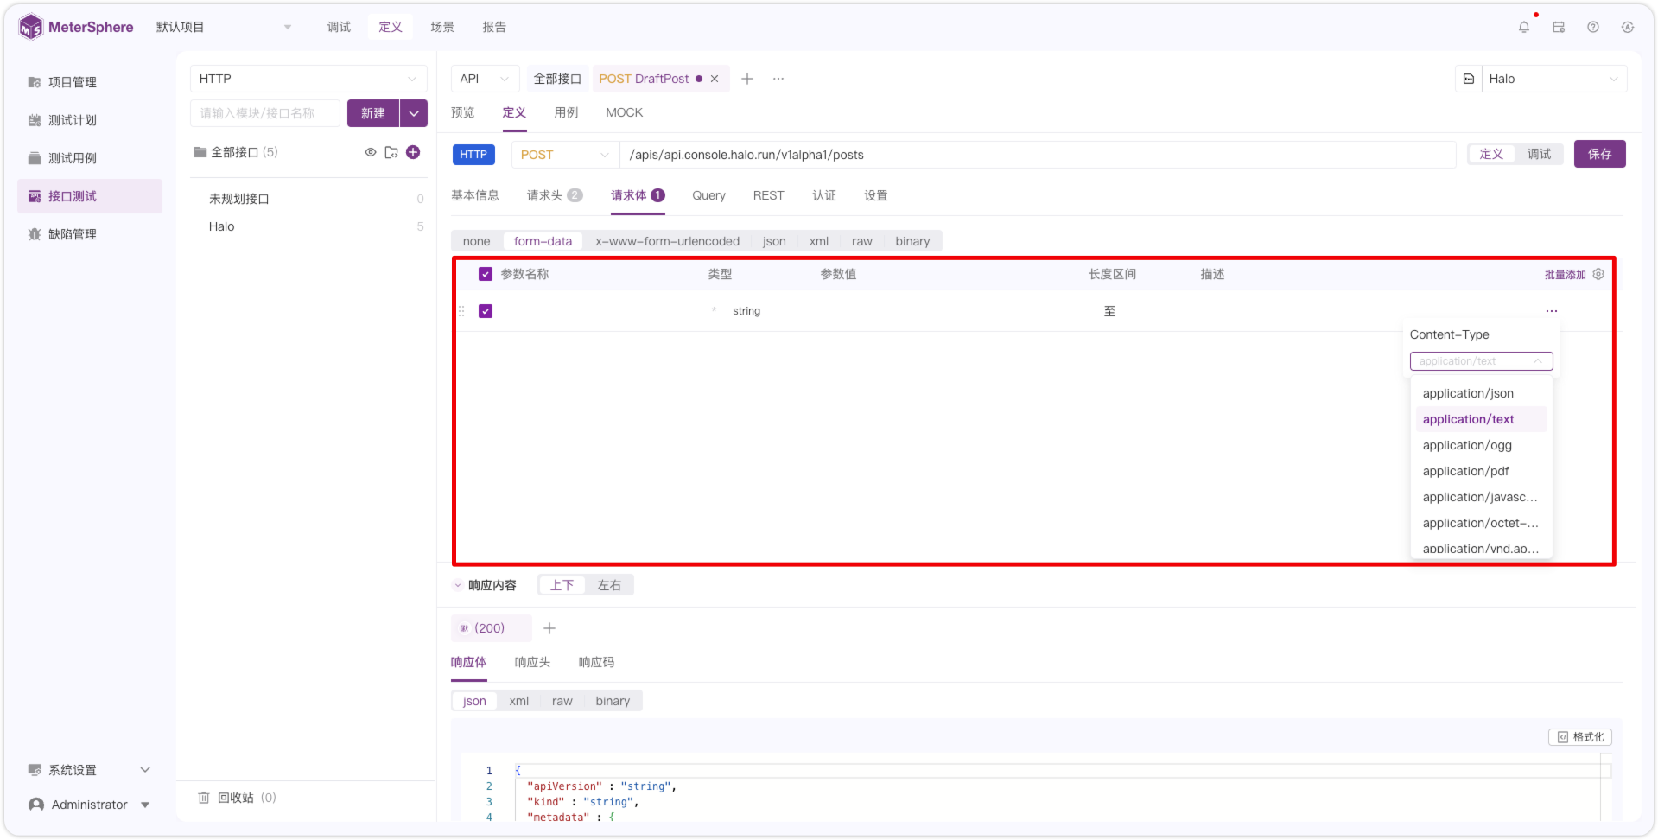Open 缺陷管理 in the sidebar
The height and width of the screenshot is (840, 1658).
click(x=90, y=234)
